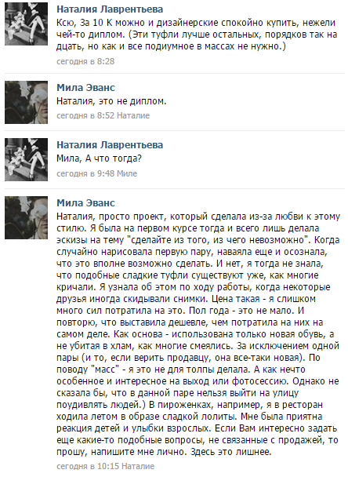Image resolution: width=348 pixels, height=477 pixels.
Task: Click the 'Наталие' reply reference next to 10:15
Action: tap(138, 466)
